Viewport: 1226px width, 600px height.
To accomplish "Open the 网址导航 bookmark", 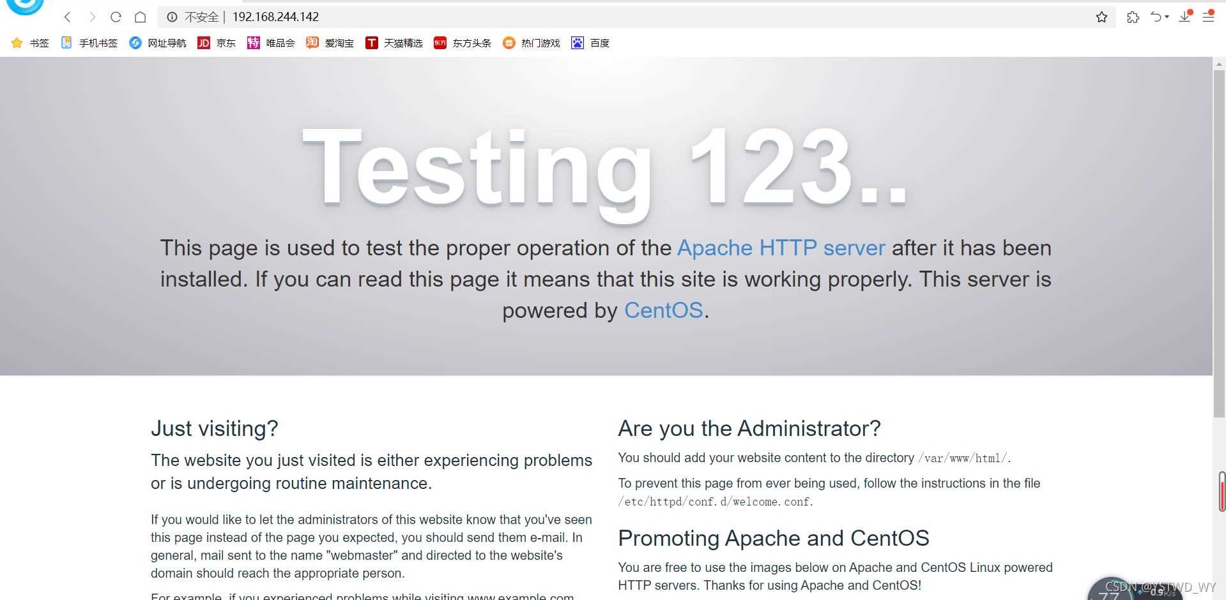I will coord(158,43).
